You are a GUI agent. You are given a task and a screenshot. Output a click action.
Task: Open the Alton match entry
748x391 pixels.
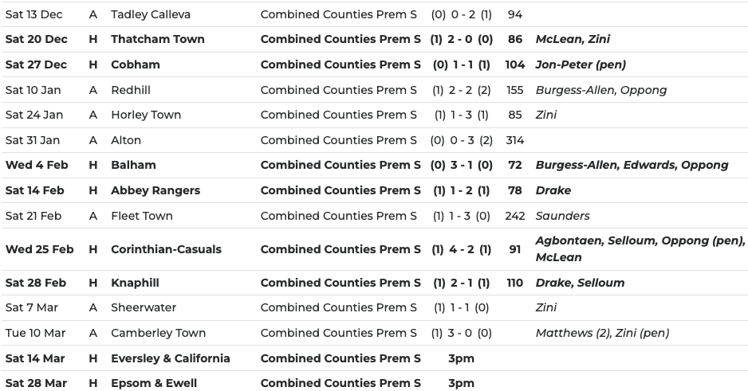(126, 140)
